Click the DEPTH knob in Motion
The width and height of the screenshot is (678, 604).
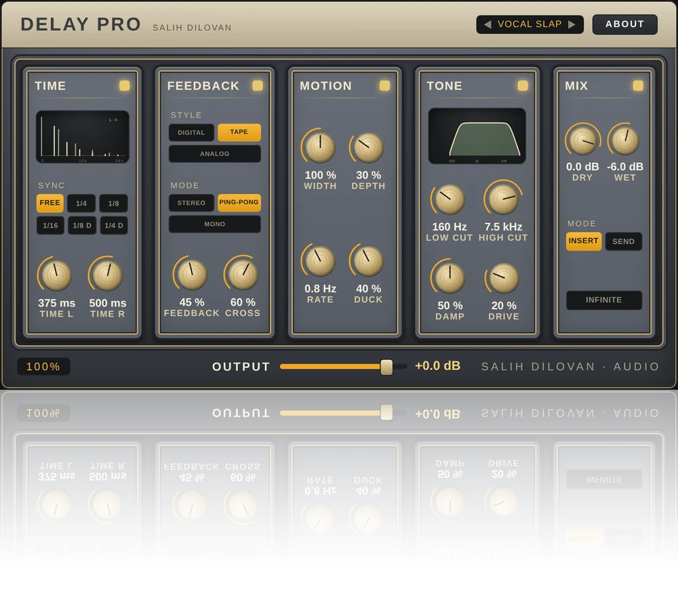[368, 147]
